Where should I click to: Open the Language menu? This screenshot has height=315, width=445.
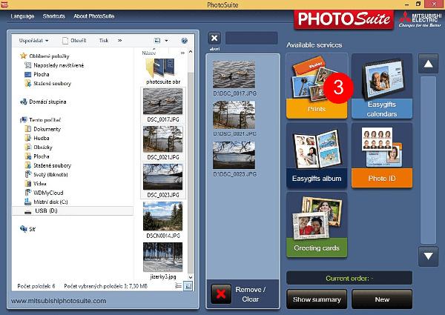coord(23,15)
